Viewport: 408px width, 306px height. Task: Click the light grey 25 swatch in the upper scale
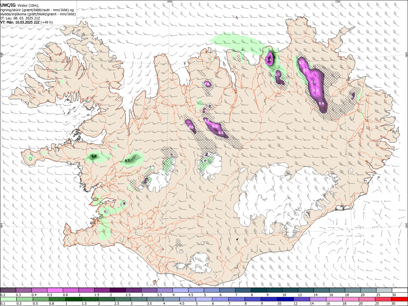pyautogui.click(x=384, y=290)
